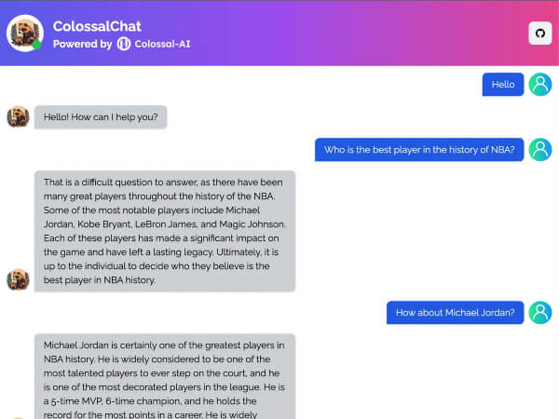
Task: Select the blue "Hello" message bubble
Action: coord(502,85)
